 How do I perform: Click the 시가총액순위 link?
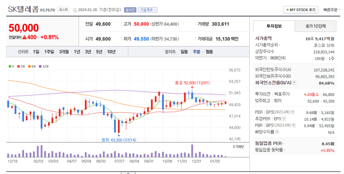pyautogui.click(x=267, y=45)
